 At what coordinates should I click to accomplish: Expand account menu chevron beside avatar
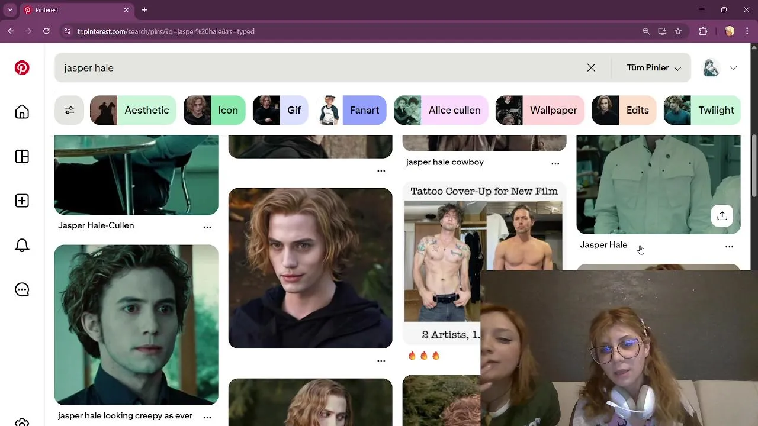pyautogui.click(x=733, y=68)
